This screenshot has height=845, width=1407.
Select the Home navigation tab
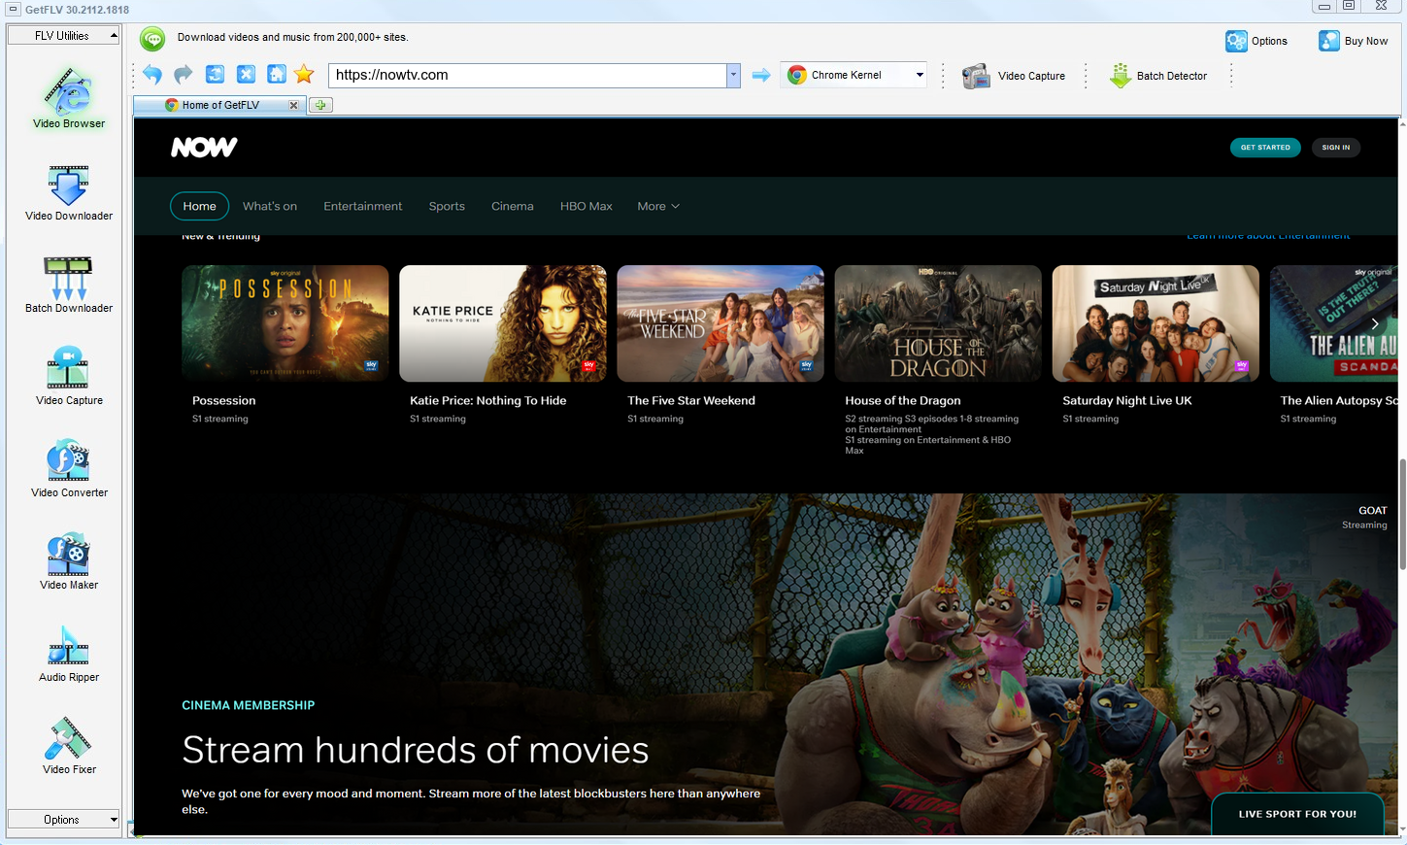coord(199,206)
